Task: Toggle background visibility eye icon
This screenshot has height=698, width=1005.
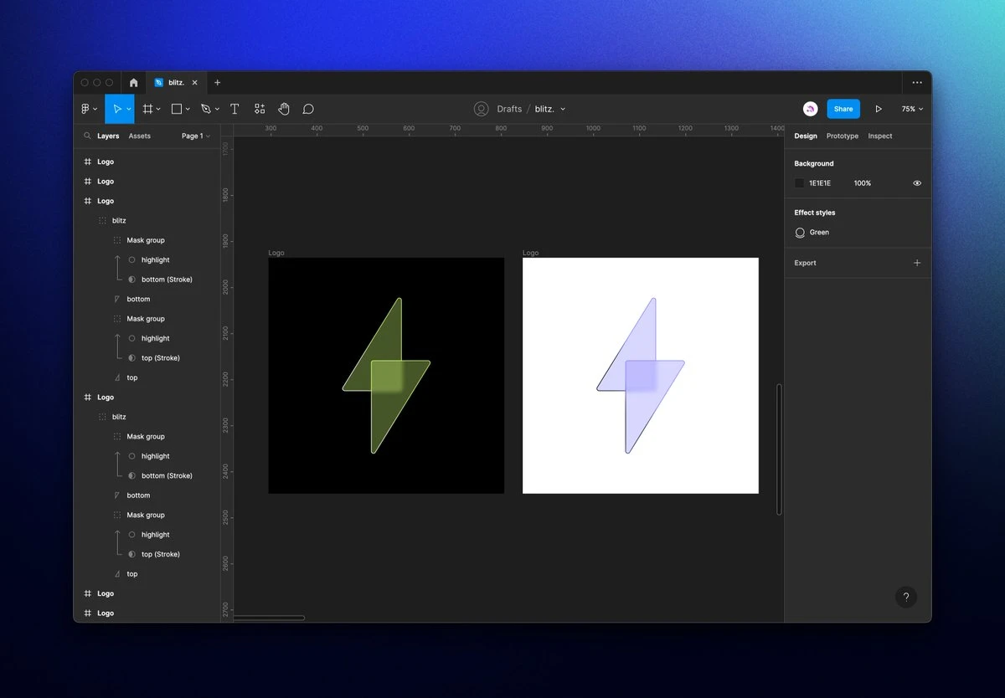Action: click(917, 183)
